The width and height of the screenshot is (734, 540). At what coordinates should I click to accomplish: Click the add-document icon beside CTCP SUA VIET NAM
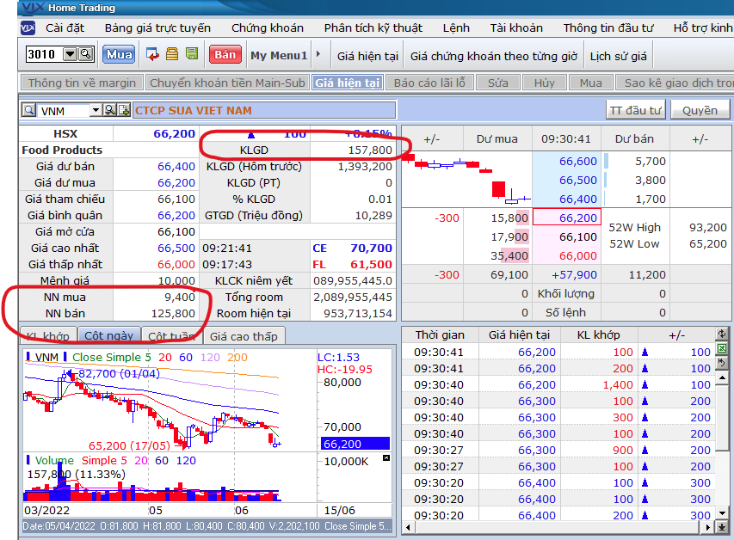[x=124, y=110]
